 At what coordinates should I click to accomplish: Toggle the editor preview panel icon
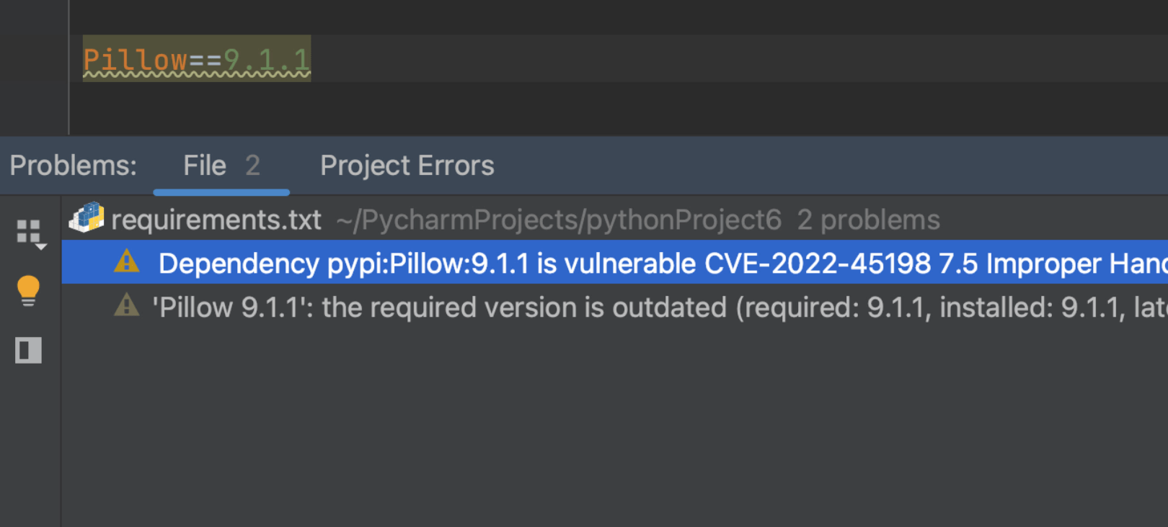28,351
